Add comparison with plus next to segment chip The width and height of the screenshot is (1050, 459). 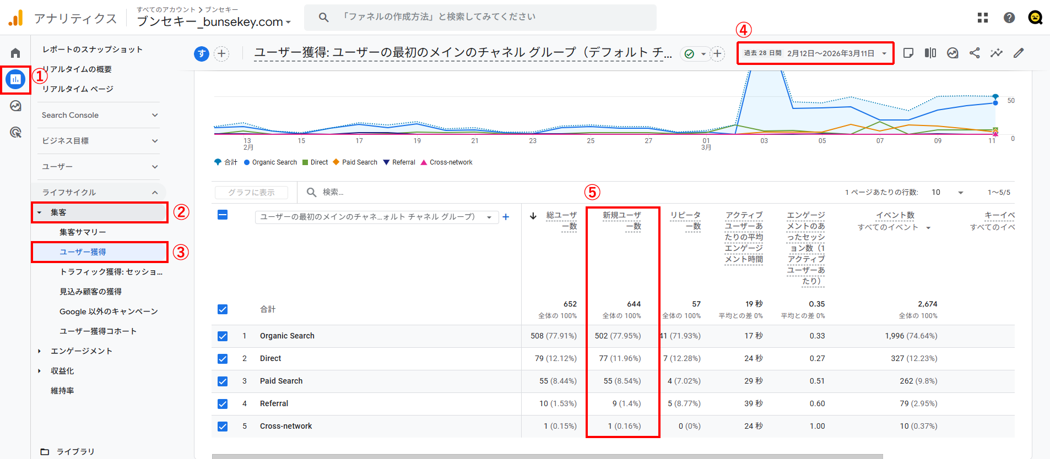(221, 53)
